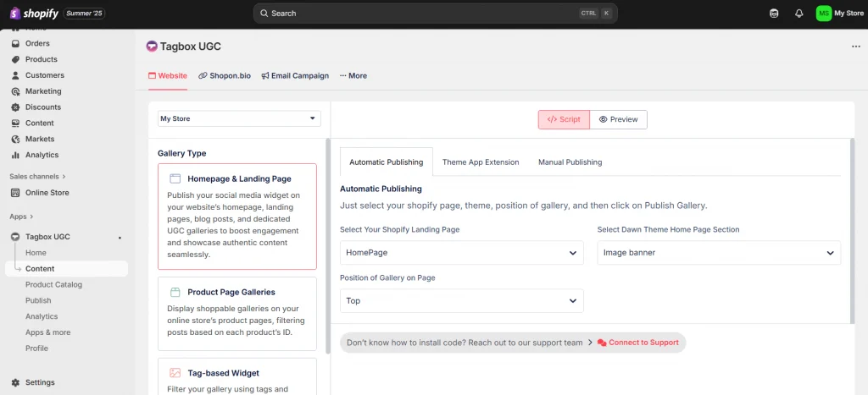868x395 pixels.
Task: Click the MS store avatar icon
Action: point(823,14)
